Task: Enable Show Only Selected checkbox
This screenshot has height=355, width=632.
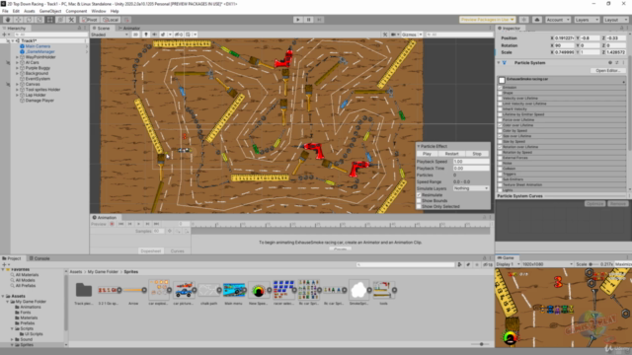Action: (x=419, y=206)
